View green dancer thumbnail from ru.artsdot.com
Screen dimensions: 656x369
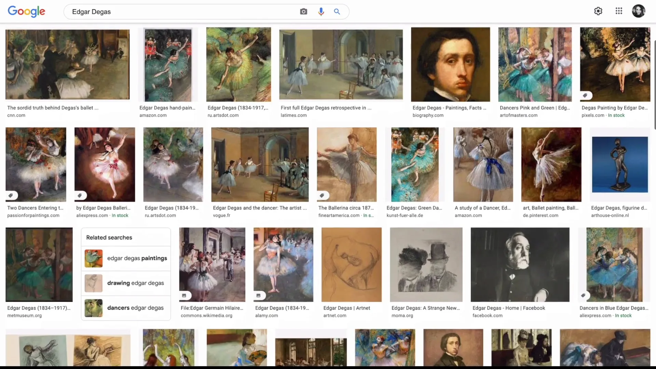[x=238, y=65]
